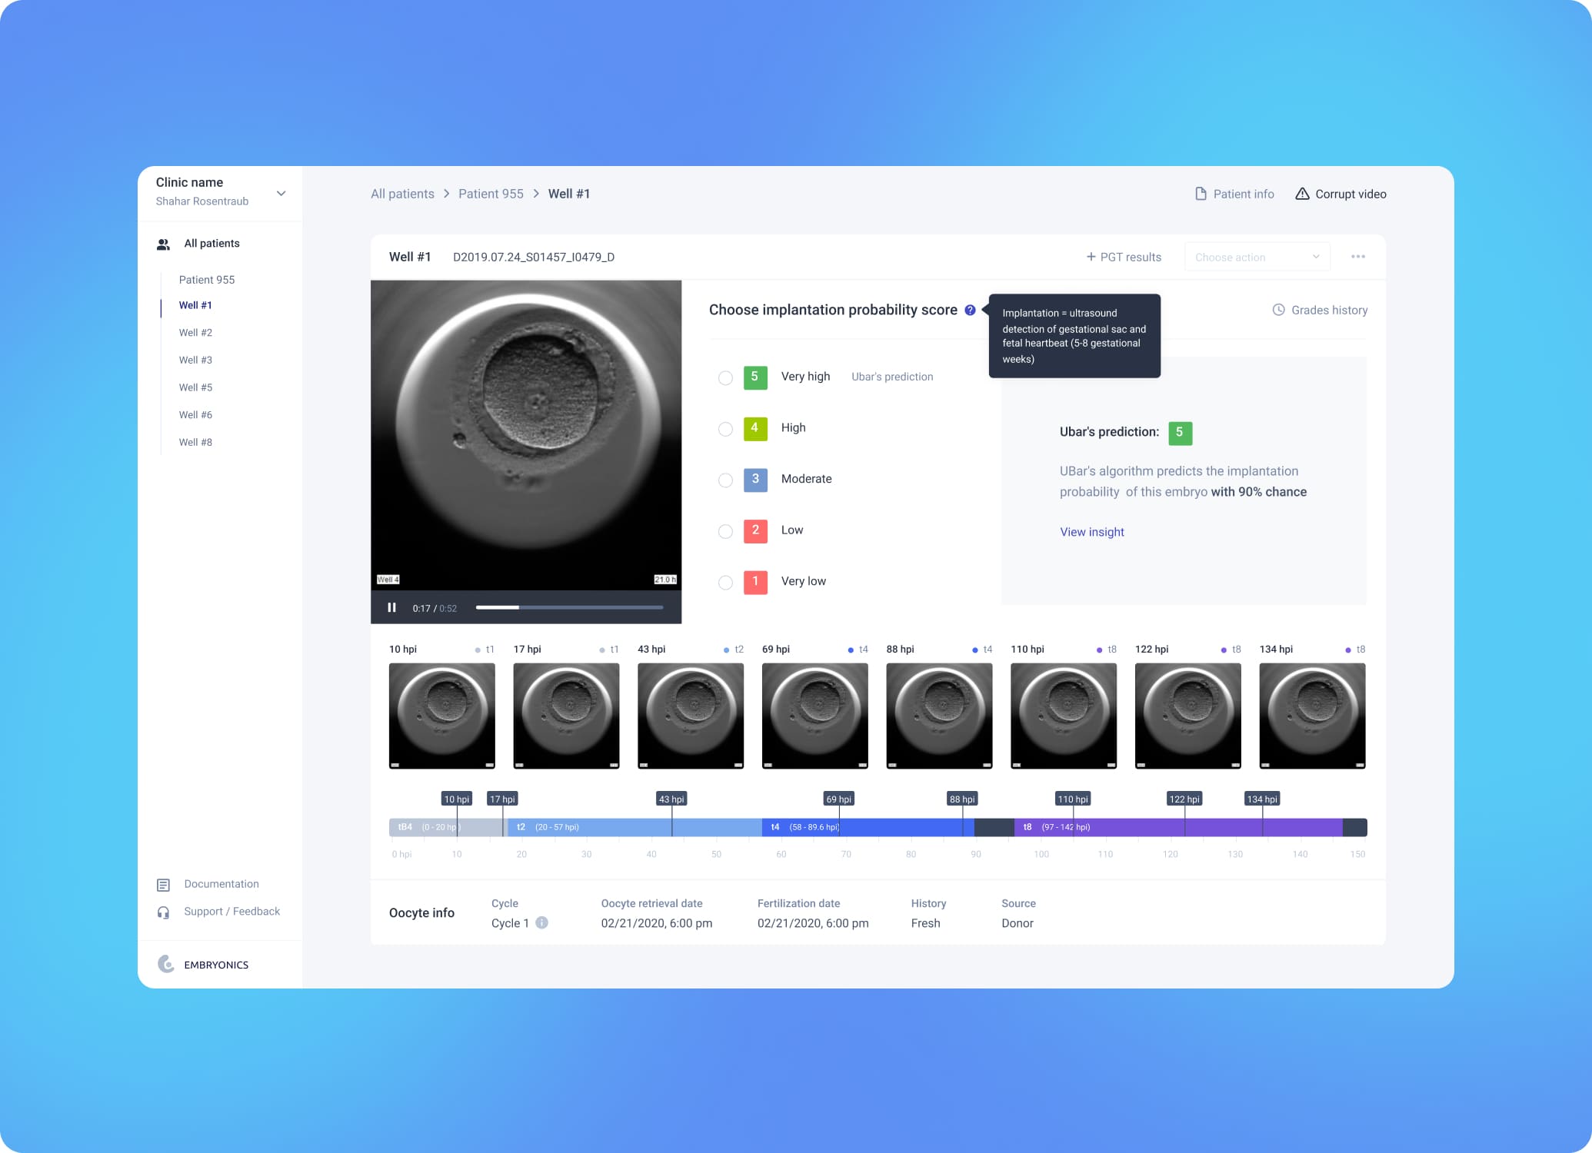Pause the embryo video playback
This screenshot has width=1592, height=1153.
click(x=392, y=607)
